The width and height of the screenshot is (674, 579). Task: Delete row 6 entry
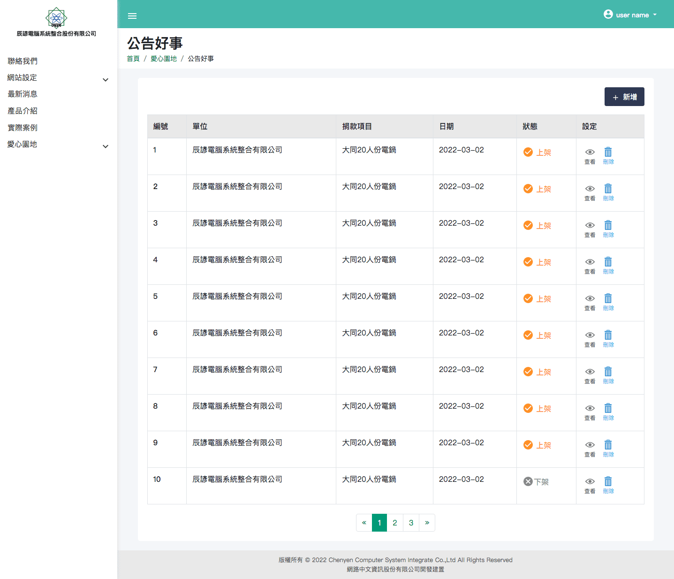click(x=608, y=339)
